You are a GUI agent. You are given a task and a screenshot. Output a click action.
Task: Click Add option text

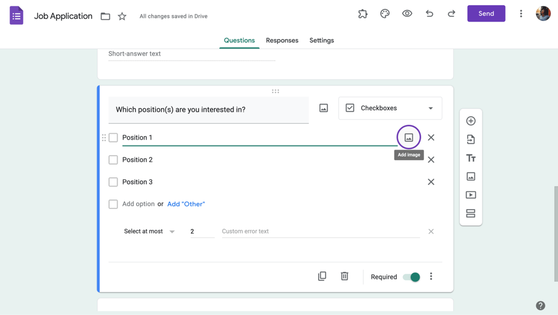click(138, 204)
